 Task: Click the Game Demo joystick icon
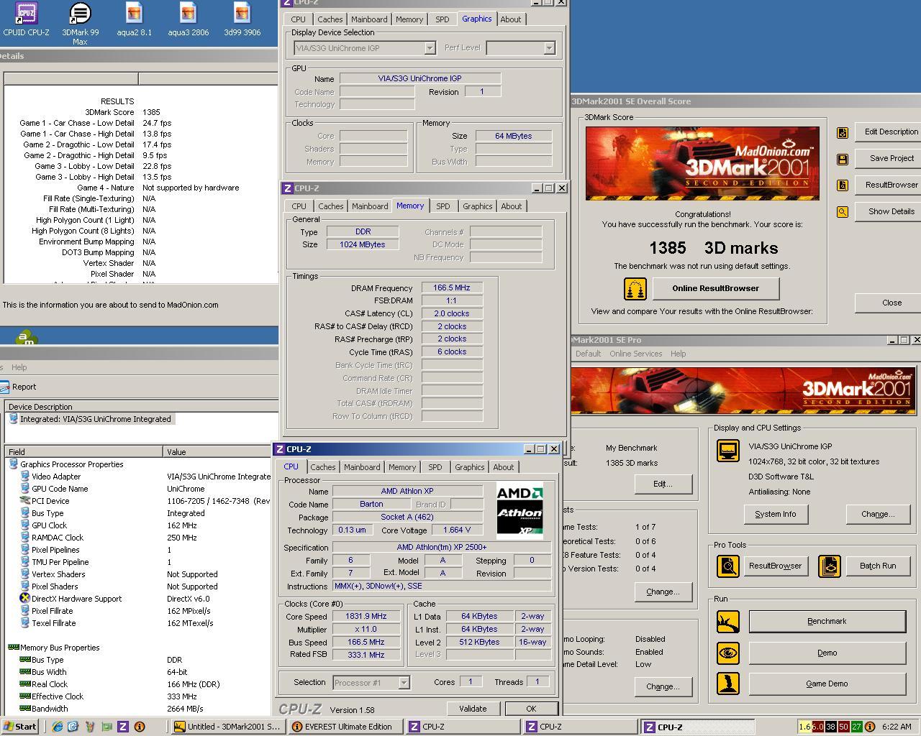728,684
